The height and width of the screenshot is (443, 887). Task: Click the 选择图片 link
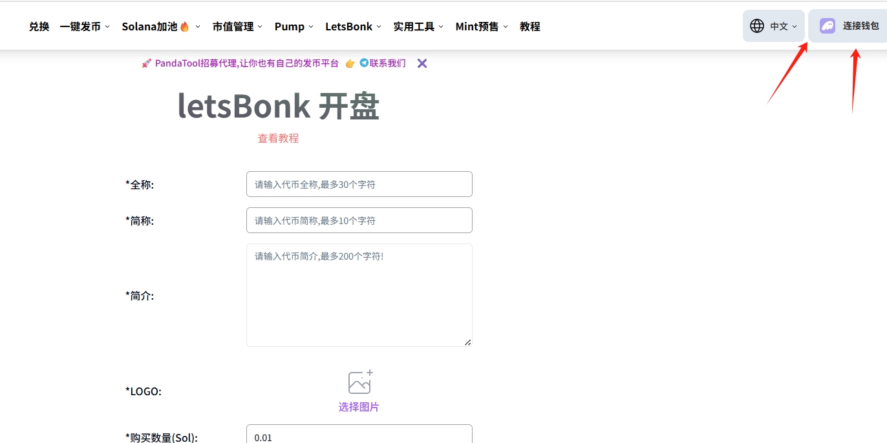coord(359,407)
